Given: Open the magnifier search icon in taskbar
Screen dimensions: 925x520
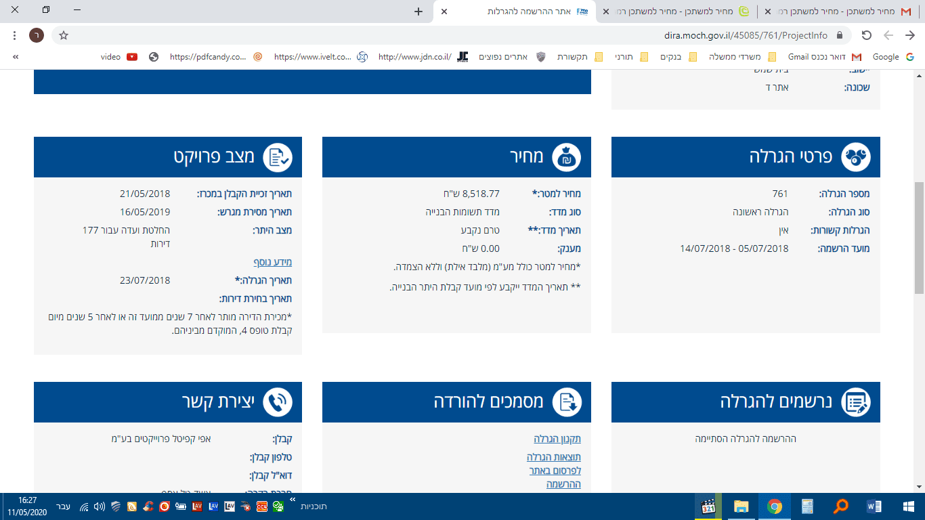Looking at the screenshot, I should tap(840, 506).
